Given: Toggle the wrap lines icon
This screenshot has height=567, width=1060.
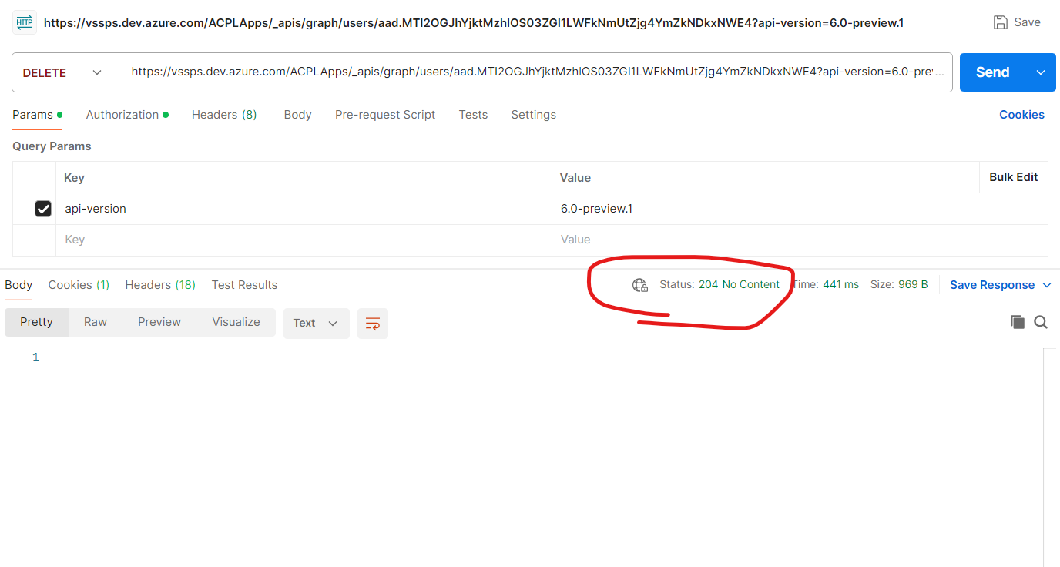Looking at the screenshot, I should tap(373, 324).
